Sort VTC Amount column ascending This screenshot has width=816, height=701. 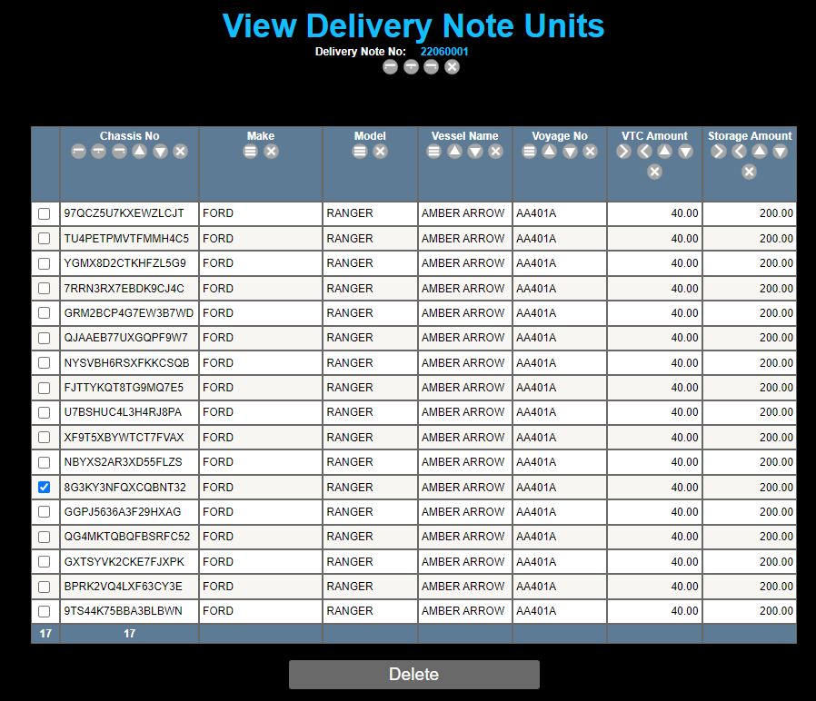coord(664,152)
